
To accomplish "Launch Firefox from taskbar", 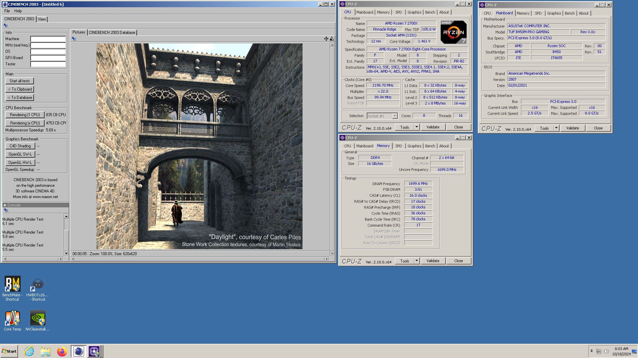I will pos(62,351).
